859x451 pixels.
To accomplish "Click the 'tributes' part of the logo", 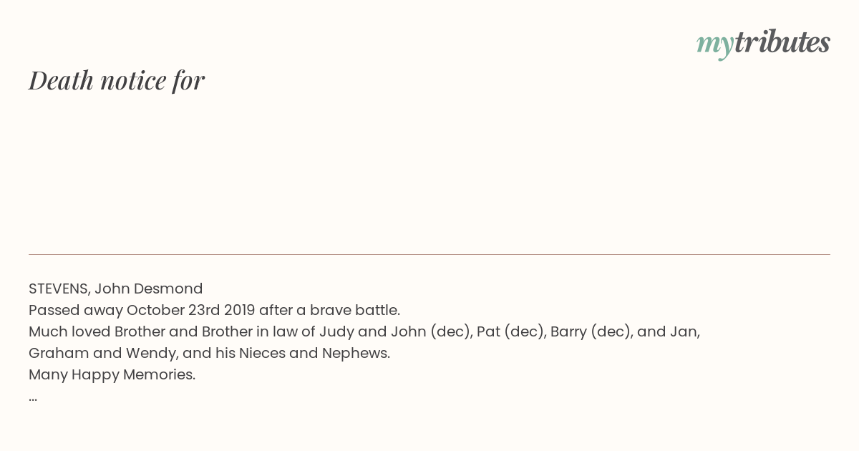I will [x=782, y=42].
